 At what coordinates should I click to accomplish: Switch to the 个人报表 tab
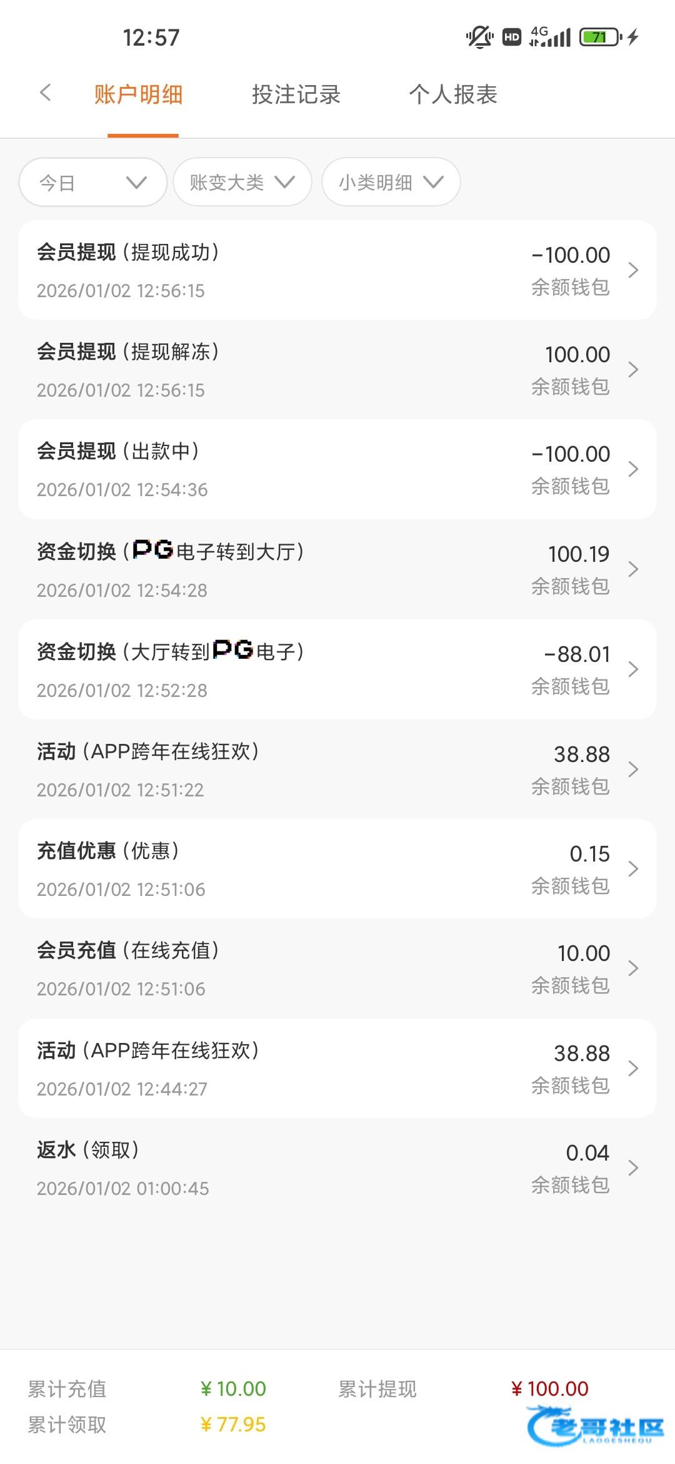[453, 94]
